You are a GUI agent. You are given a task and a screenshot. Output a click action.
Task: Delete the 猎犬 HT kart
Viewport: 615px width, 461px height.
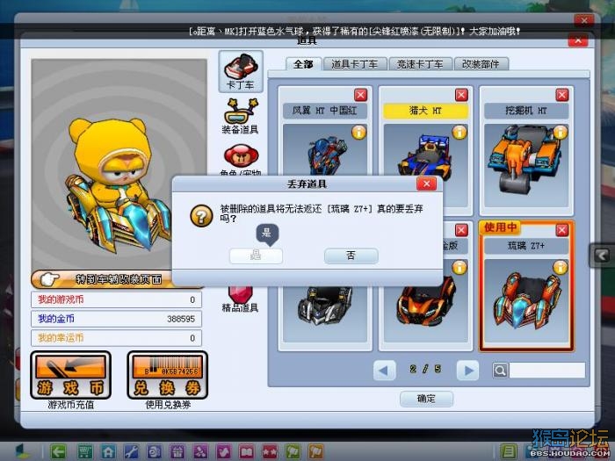point(461,95)
